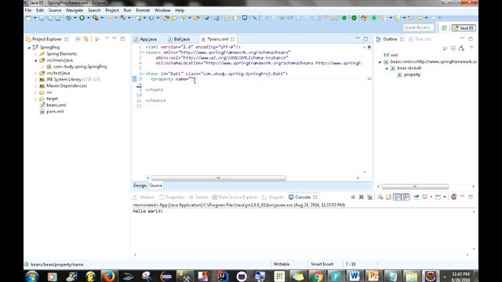Collapse the bean id=ball Outline node
This screenshot has height=282, width=502.
tap(387, 68)
